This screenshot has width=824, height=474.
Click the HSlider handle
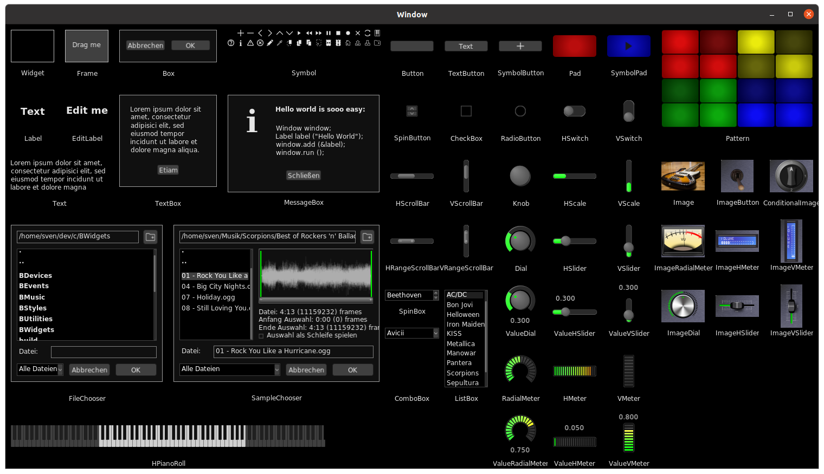(565, 241)
